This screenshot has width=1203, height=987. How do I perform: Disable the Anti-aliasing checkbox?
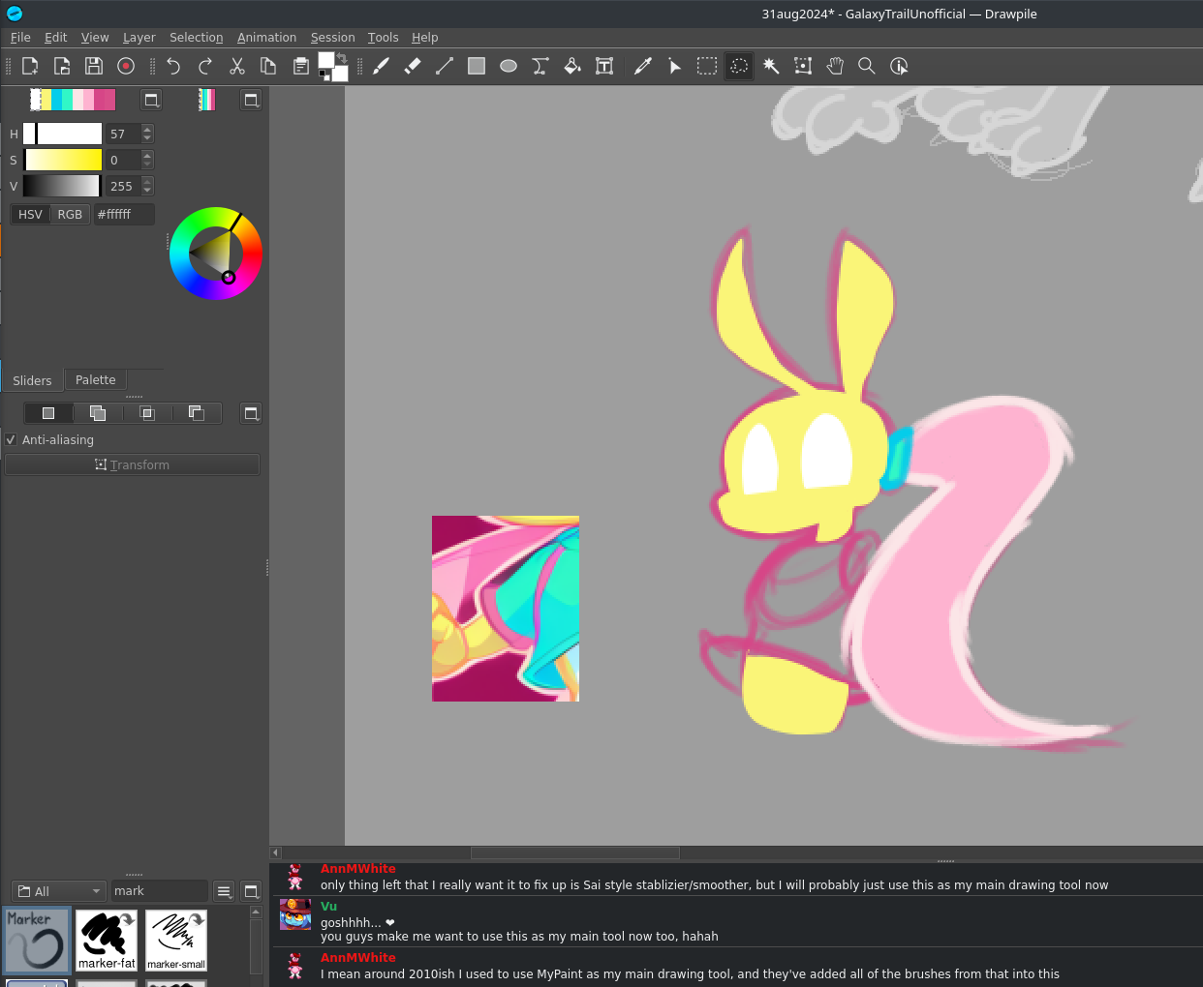point(12,439)
